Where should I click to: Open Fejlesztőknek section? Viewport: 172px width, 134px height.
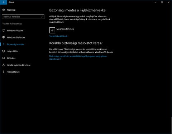coord(13,72)
